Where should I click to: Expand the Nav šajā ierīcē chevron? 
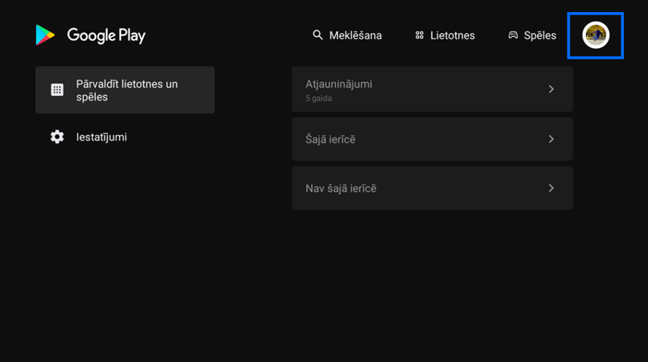551,188
